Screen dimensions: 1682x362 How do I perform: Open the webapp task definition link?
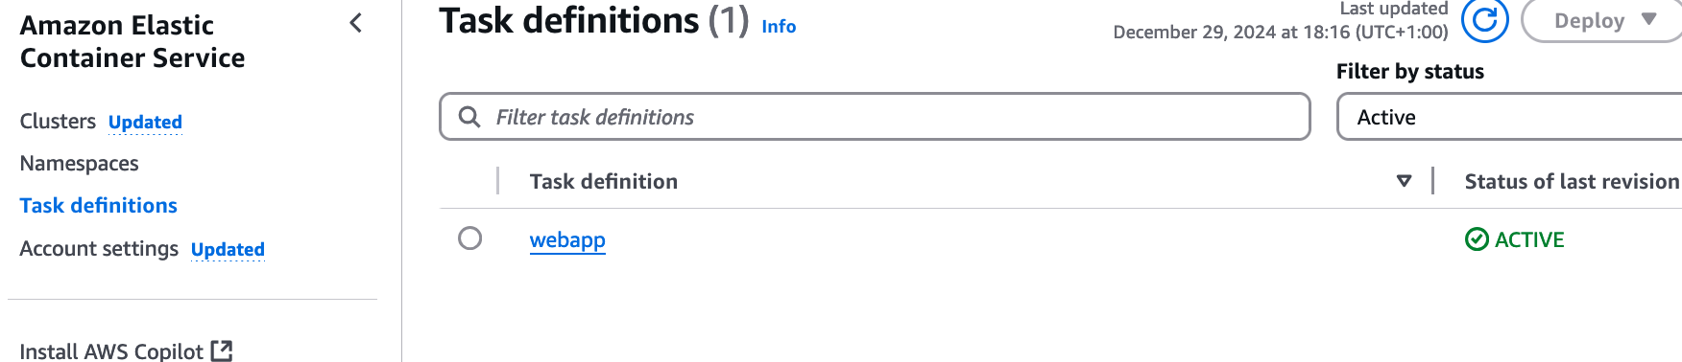(x=567, y=240)
